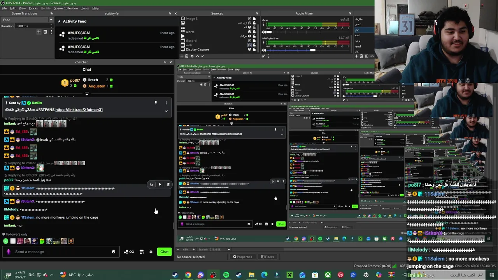Open the shop icon beside chat input
The height and width of the screenshot is (280, 498).
(142, 252)
